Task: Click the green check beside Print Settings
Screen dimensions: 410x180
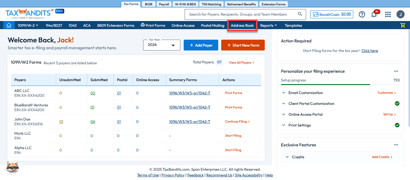Action: (397, 125)
